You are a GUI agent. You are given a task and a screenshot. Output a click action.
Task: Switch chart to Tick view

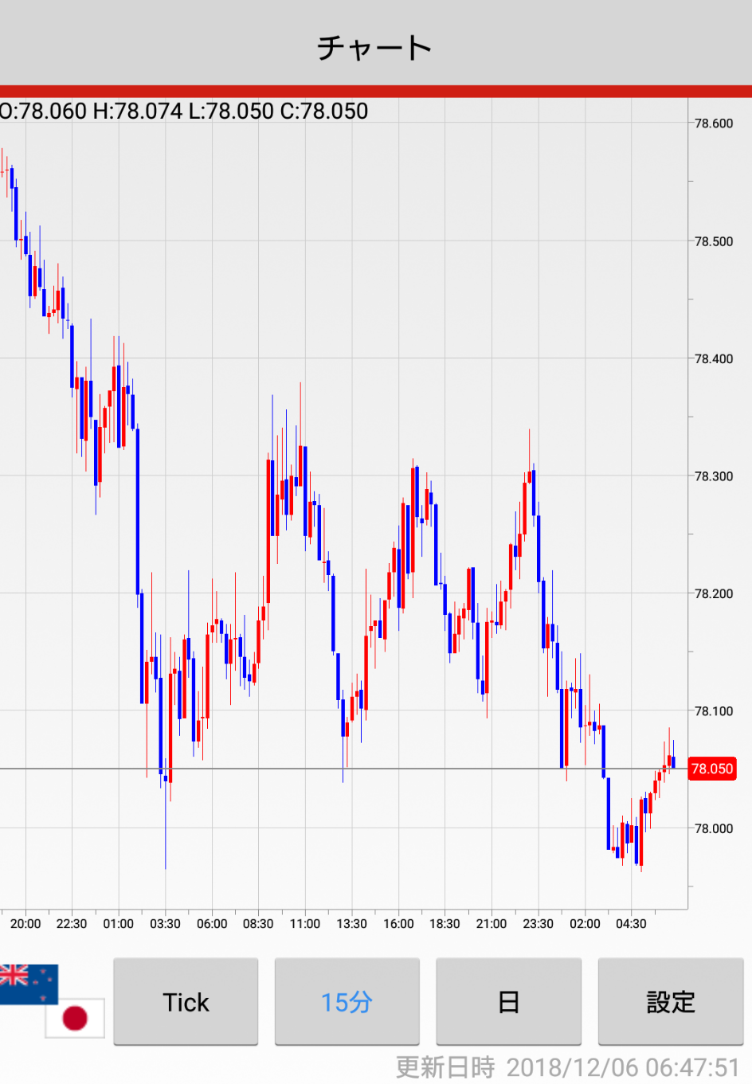pos(186,1002)
